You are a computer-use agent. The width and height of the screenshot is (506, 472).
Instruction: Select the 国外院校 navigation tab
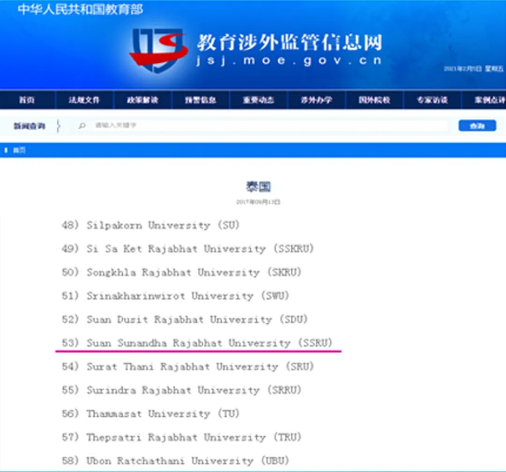(x=374, y=100)
